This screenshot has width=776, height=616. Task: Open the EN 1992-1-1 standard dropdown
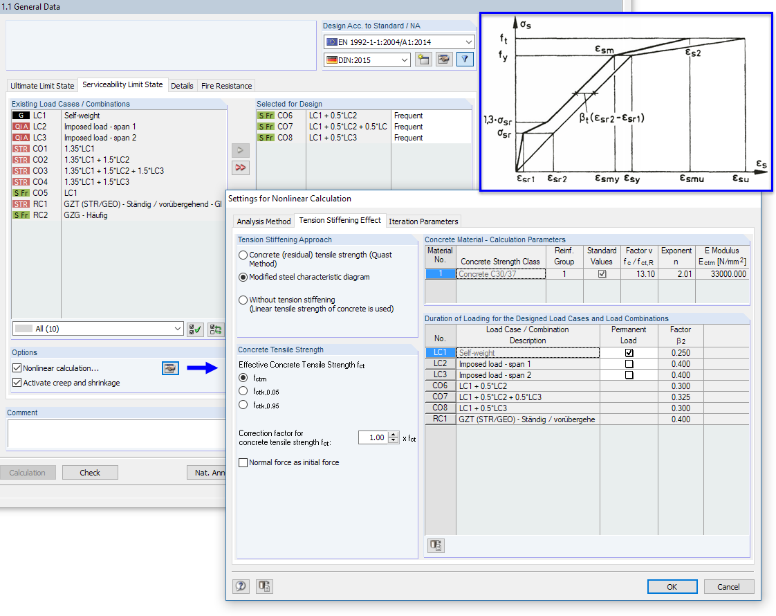pyautogui.click(x=468, y=42)
